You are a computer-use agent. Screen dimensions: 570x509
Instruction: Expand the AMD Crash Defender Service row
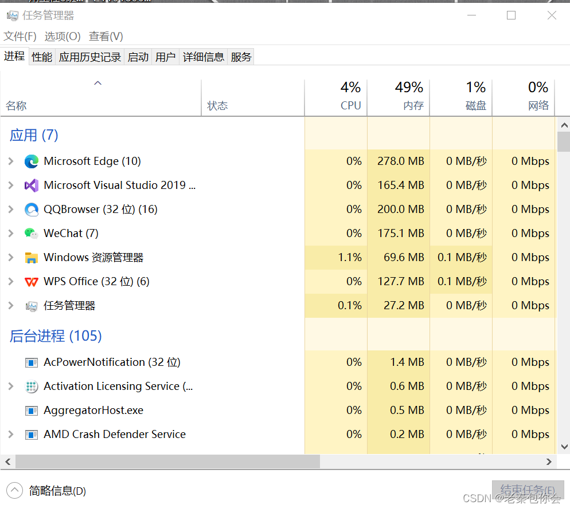tap(11, 434)
